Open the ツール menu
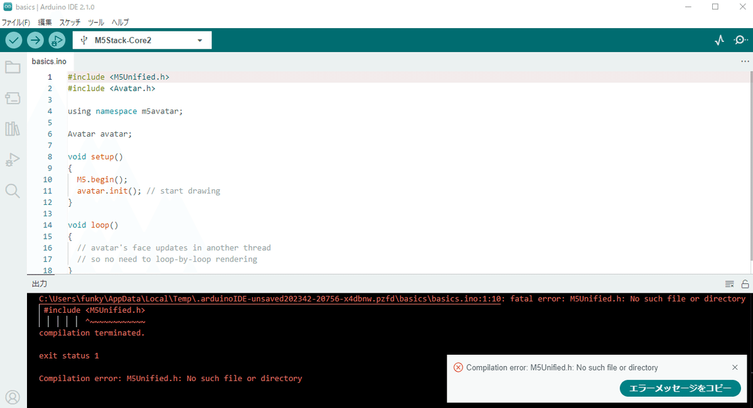This screenshot has height=408, width=753. 96,22
